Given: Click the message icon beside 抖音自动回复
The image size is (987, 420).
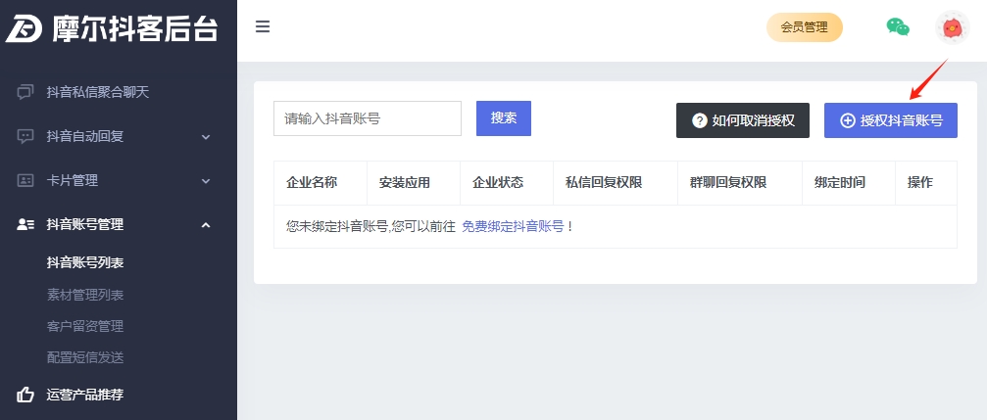Looking at the screenshot, I should (x=25, y=136).
